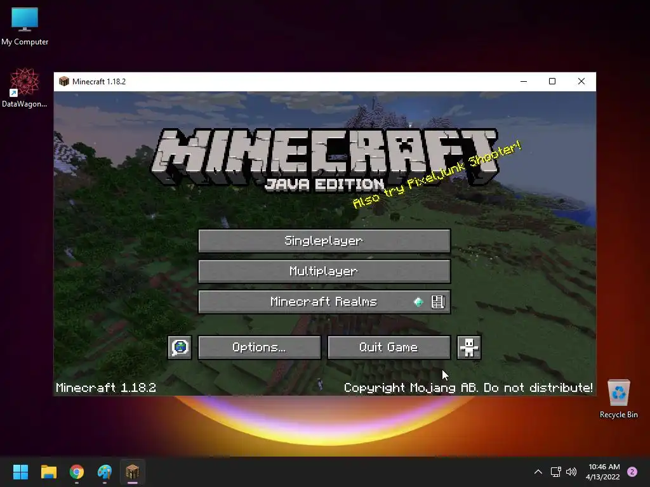This screenshot has height=487, width=650.
Task: Open Paint from the taskbar
Action: [105, 472]
